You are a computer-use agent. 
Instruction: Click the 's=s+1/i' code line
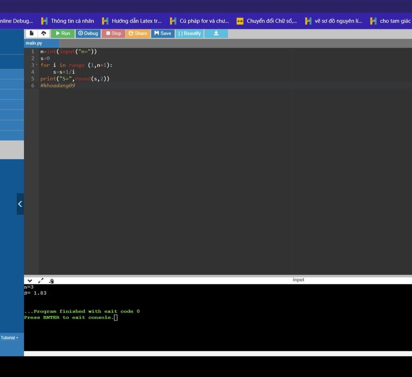(x=64, y=72)
